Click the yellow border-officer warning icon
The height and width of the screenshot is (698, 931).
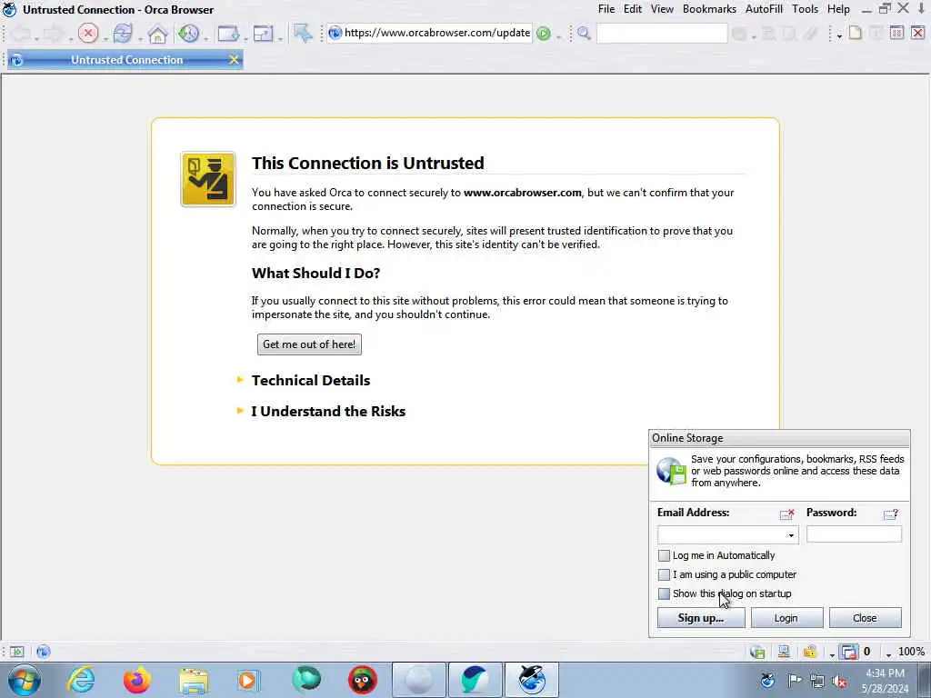(x=208, y=179)
